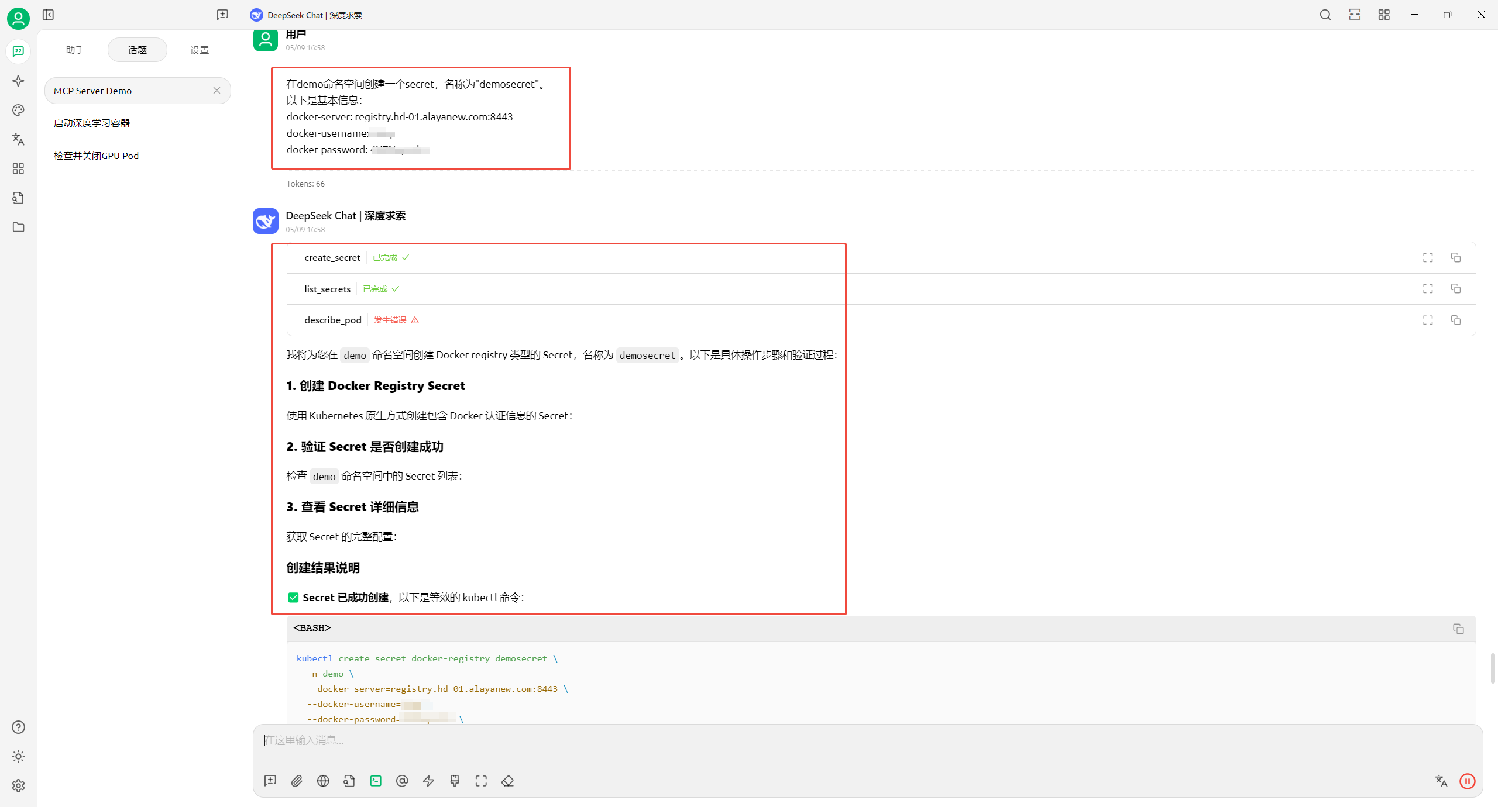Switch to the 设置 tab
The width and height of the screenshot is (1498, 807).
(200, 50)
